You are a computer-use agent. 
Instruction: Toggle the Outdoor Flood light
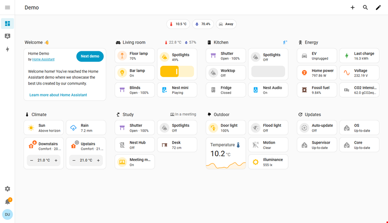tap(256, 128)
